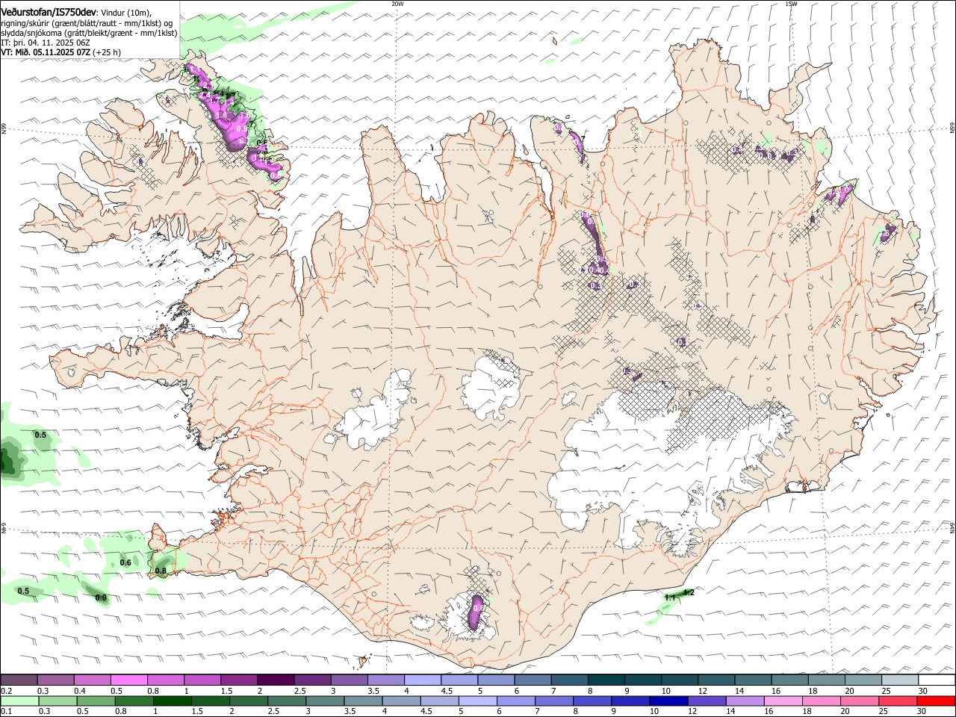Click the Veðurstofan/IS750dev title text
This screenshot has width=956, height=717.
49,12
